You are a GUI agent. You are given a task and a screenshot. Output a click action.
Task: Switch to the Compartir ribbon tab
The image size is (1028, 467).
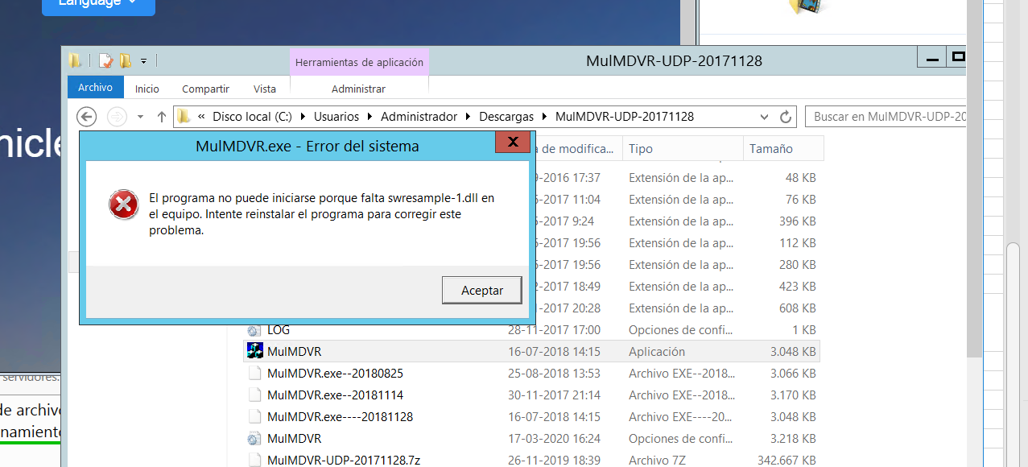tap(205, 89)
